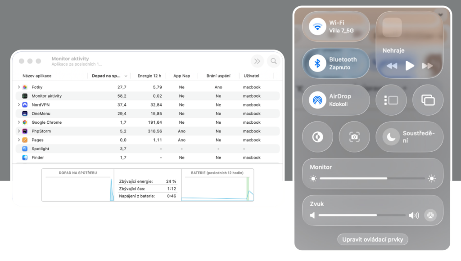Screen dimensions: 461x261
Task: Click the fast-forward button in media widget
Action: (427, 66)
